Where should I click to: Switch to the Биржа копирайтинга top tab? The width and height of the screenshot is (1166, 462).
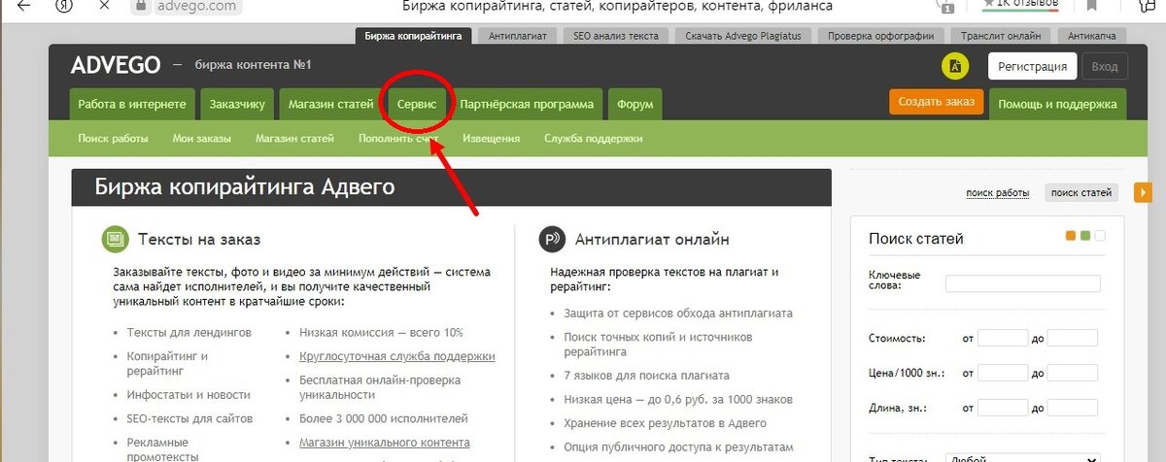click(x=415, y=36)
